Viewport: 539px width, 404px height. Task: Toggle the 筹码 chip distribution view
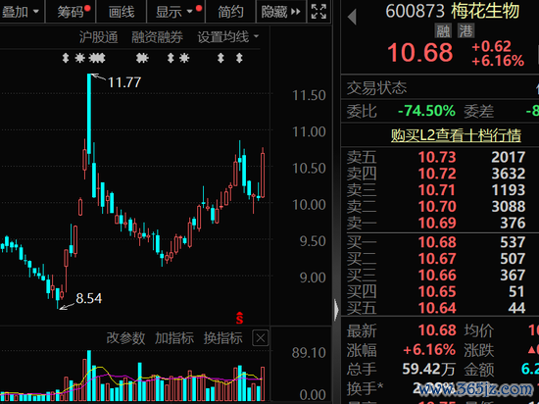pos(72,12)
